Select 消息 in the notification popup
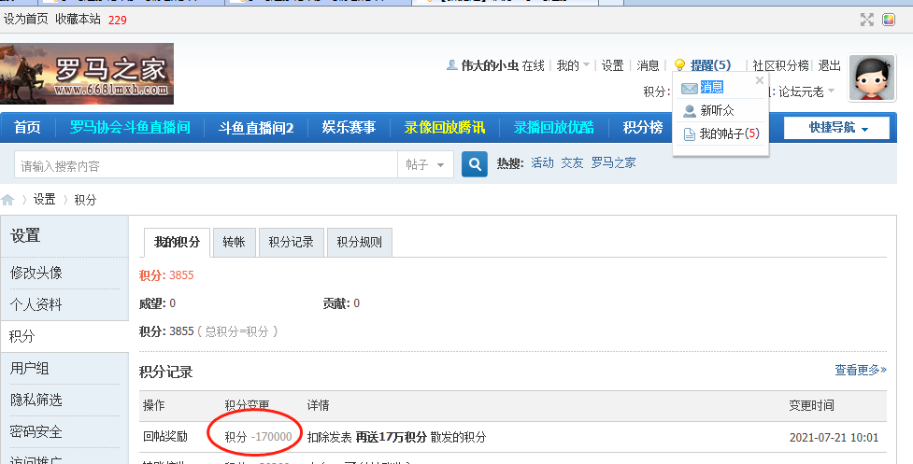 [x=711, y=87]
